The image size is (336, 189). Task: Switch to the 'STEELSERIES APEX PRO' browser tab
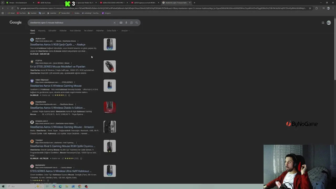point(113,3)
